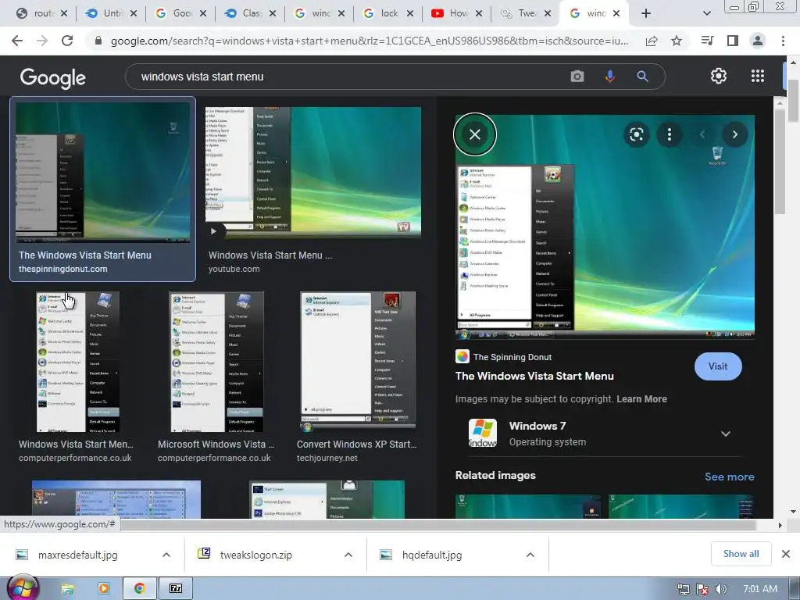Screen dimensions: 800x600
Task: Select thespinningdonut.com Vista Start Menu thumbnail
Action: point(102,173)
